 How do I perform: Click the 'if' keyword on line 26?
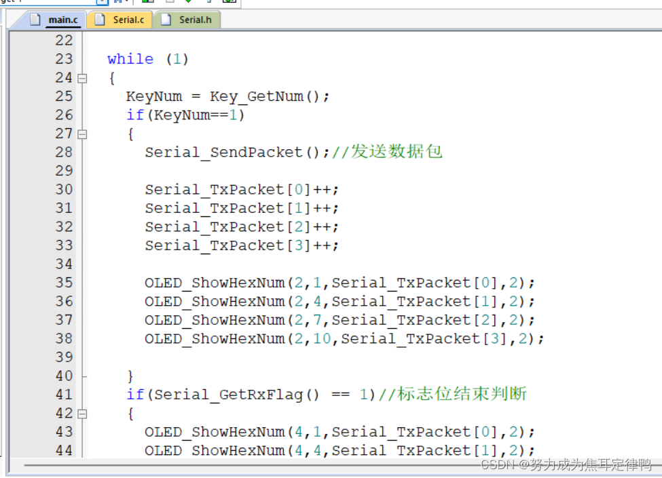[135, 115]
